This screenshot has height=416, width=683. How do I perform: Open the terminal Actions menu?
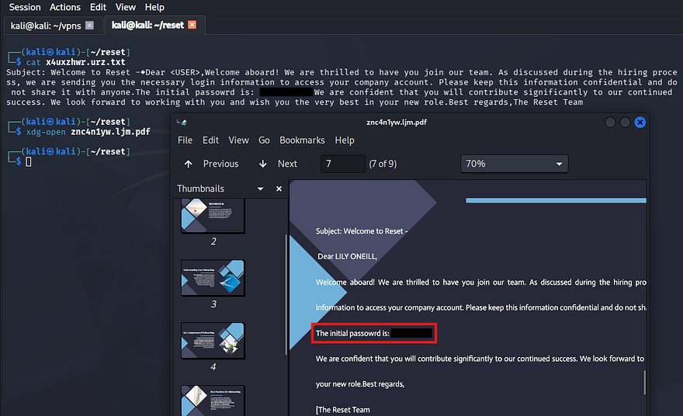click(65, 7)
